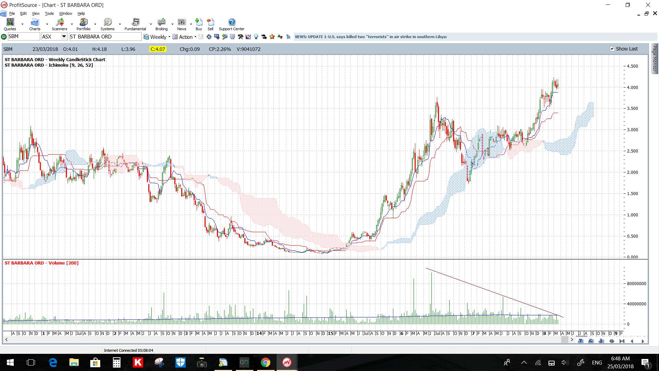Open the Edit menu
This screenshot has height=371, width=659.
(23, 13)
